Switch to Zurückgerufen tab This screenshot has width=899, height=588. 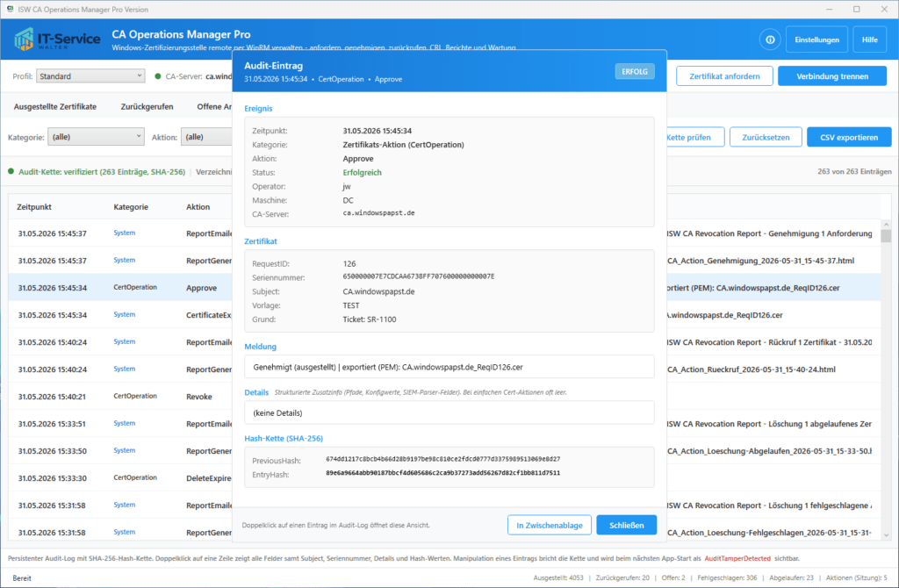click(x=147, y=106)
